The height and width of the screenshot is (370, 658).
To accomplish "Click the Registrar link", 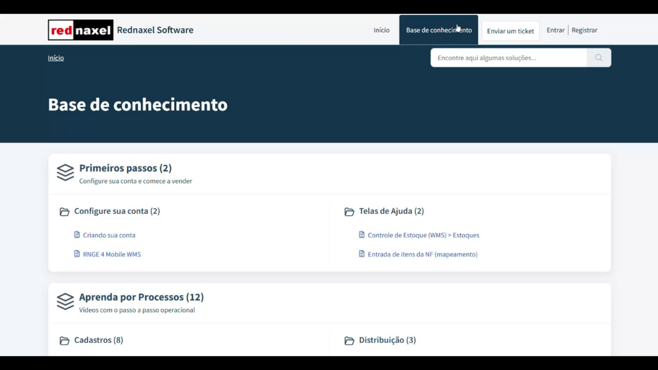I will [x=584, y=30].
